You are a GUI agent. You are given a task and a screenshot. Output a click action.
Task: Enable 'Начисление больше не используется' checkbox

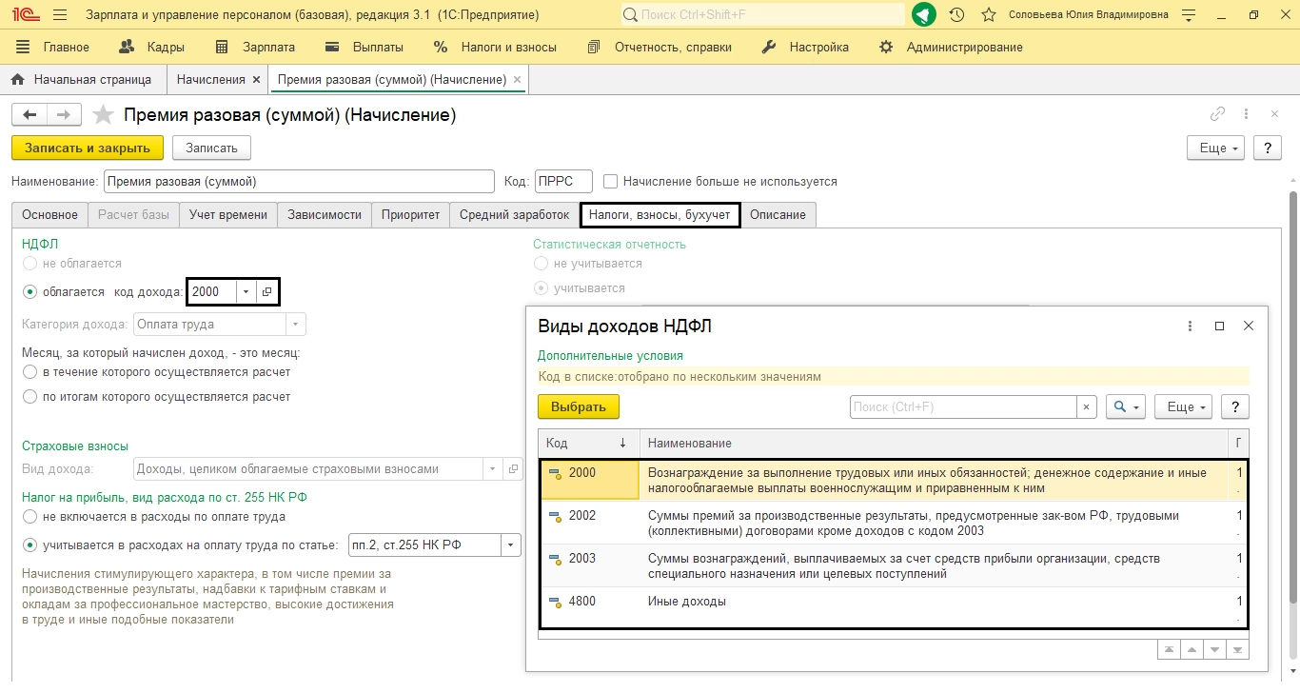click(611, 181)
